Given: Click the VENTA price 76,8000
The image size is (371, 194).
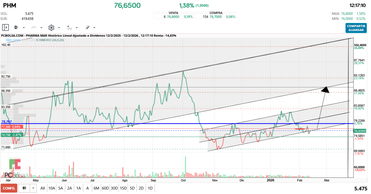Looking at the screenshot, I should pyautogui.click(x=172, y=17).
